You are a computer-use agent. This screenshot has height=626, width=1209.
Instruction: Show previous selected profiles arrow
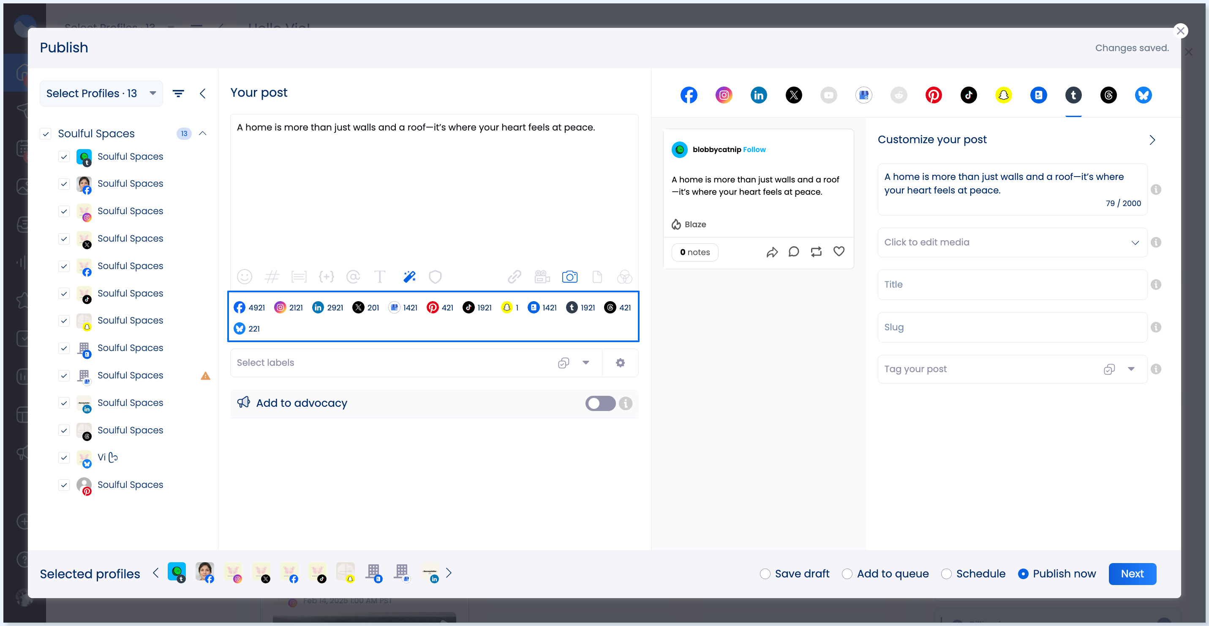pos(156,573)
